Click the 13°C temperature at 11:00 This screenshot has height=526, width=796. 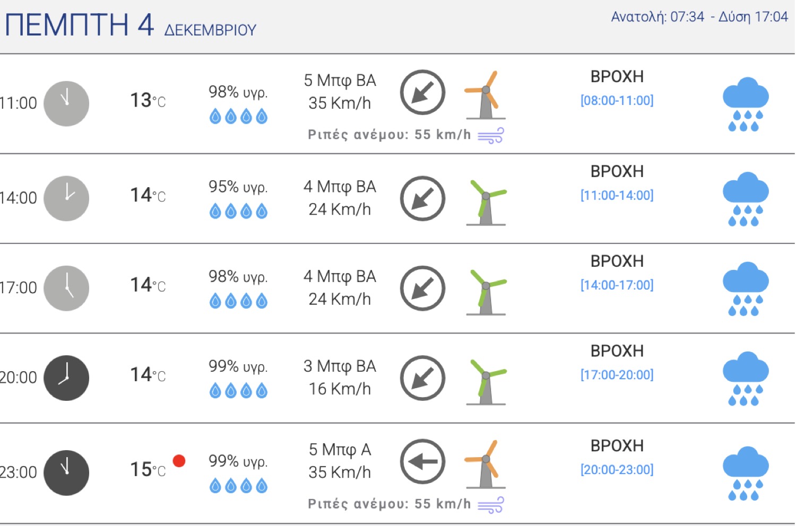tap(148, 100)
